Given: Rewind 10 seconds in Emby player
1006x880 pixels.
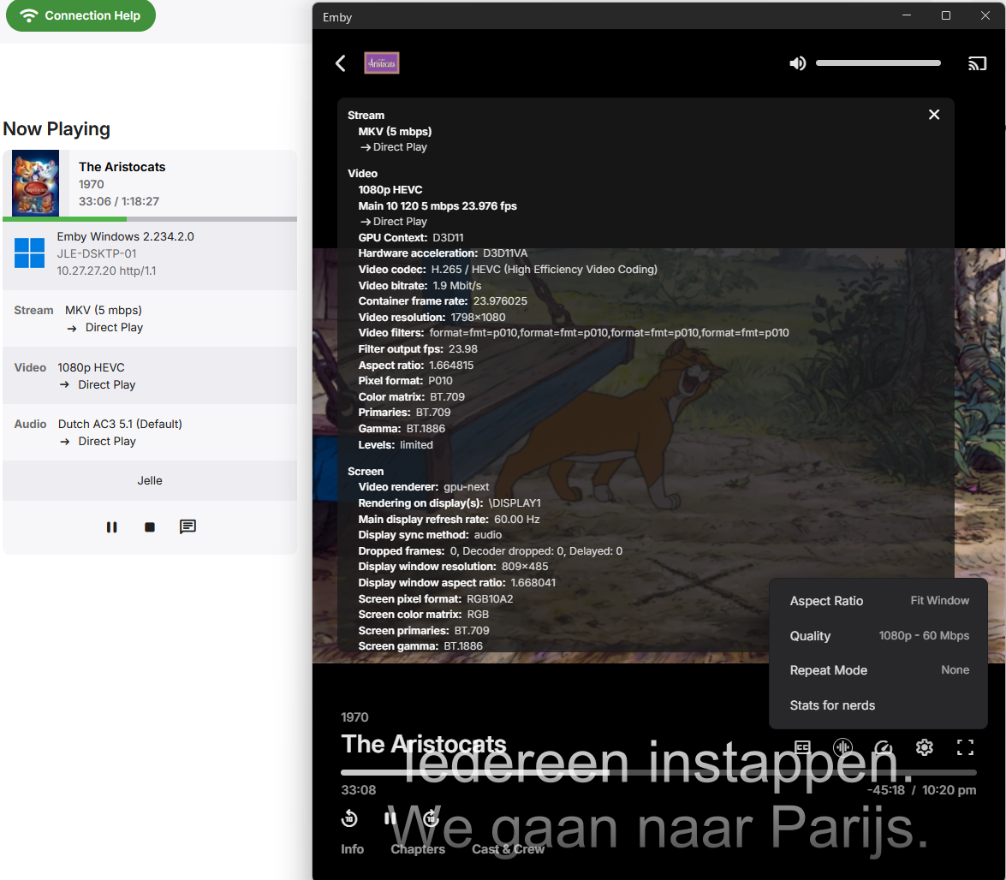Looking at the screenshot, I should coord(349,818).
